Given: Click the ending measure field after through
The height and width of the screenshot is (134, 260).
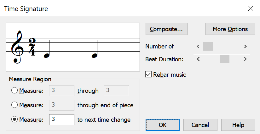Looking at the screenshot, I should (116, 91).
